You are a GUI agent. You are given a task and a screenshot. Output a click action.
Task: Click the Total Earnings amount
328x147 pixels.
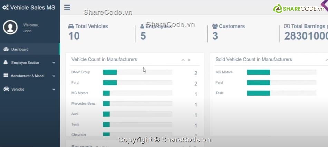306,36
